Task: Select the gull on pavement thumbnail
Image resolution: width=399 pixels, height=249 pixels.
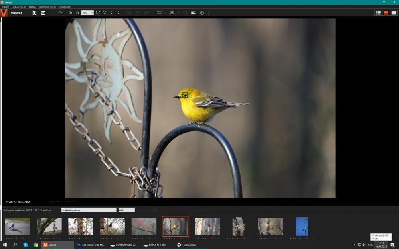Action: [18, 226]
